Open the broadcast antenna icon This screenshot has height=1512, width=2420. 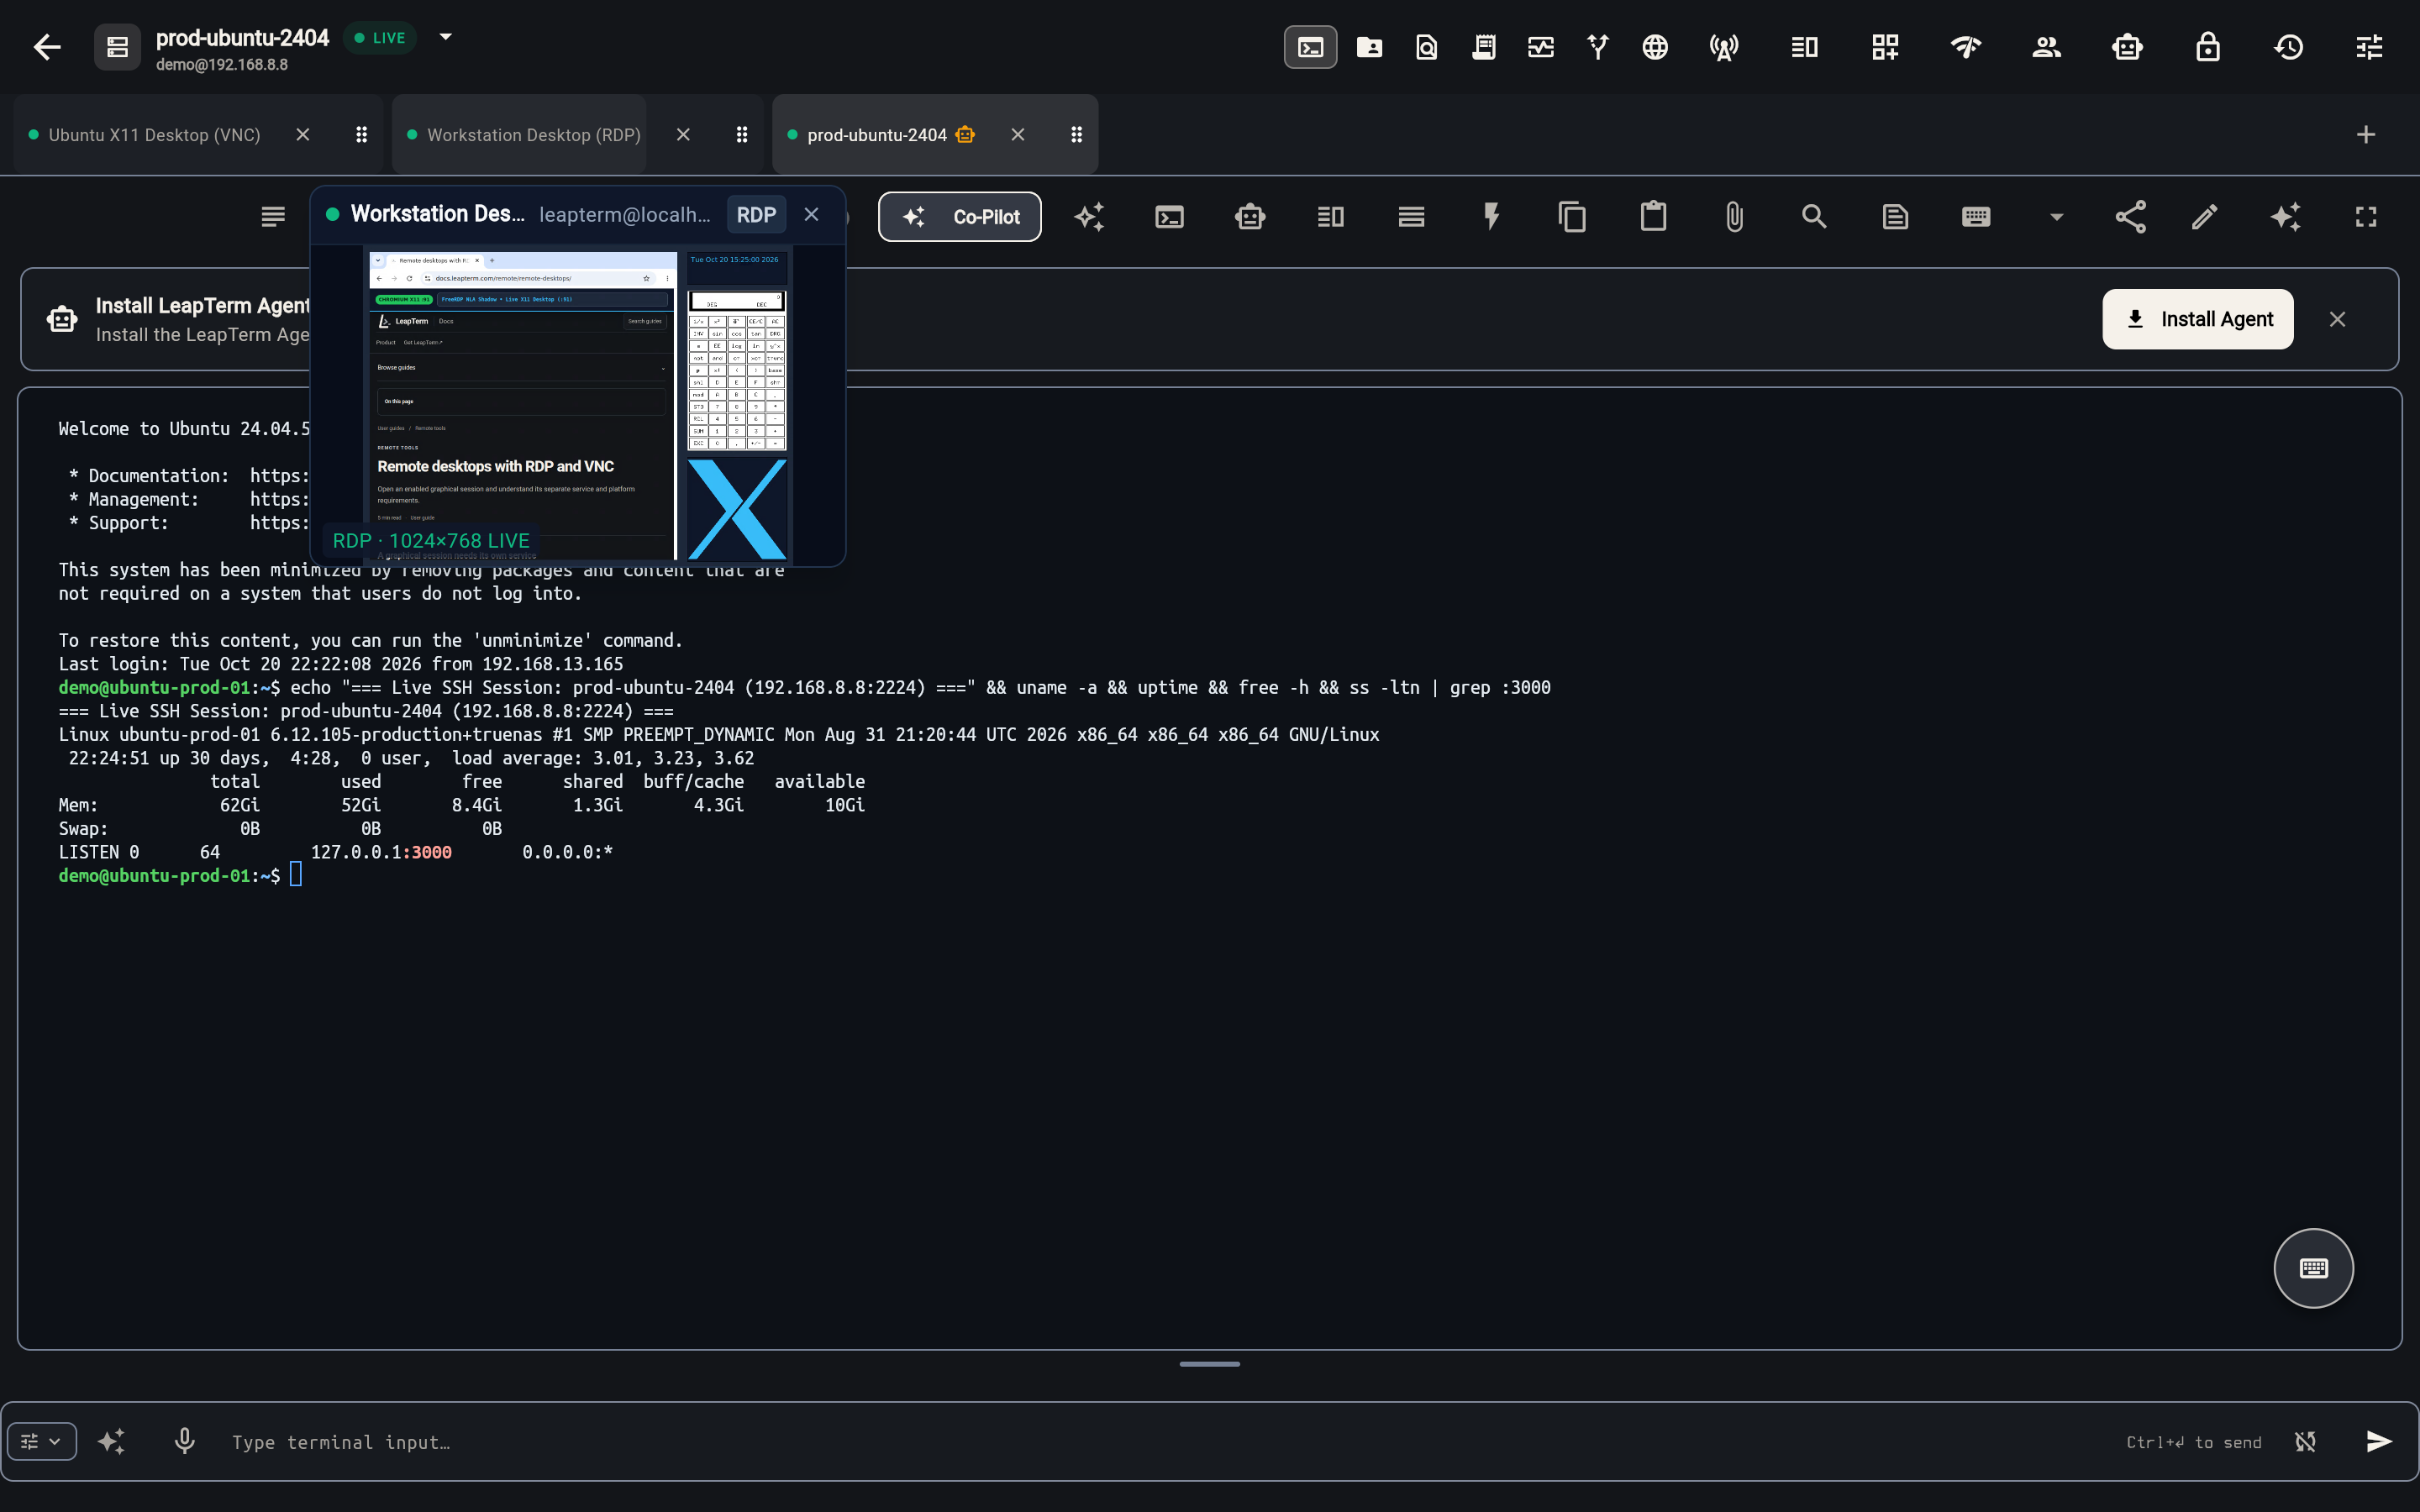[x=1724, y=47]
